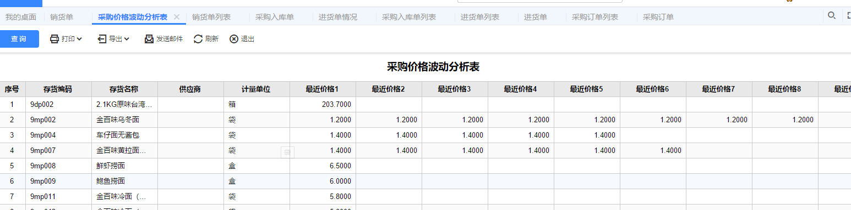
Task: Click the 金百味黄拉面… name cell
Action: (x=124, y=150)
